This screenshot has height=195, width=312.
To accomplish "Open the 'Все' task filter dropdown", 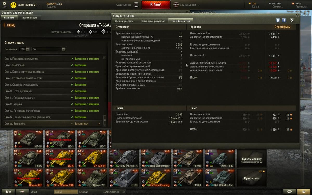I will 48,49.
